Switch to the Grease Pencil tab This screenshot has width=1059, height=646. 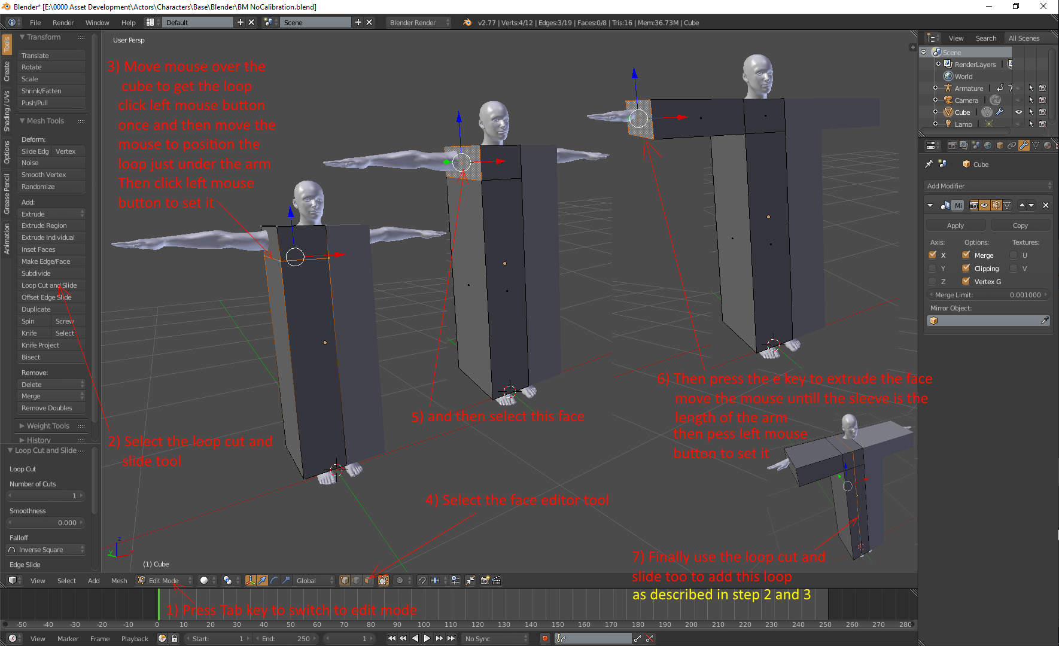[7, 194]
